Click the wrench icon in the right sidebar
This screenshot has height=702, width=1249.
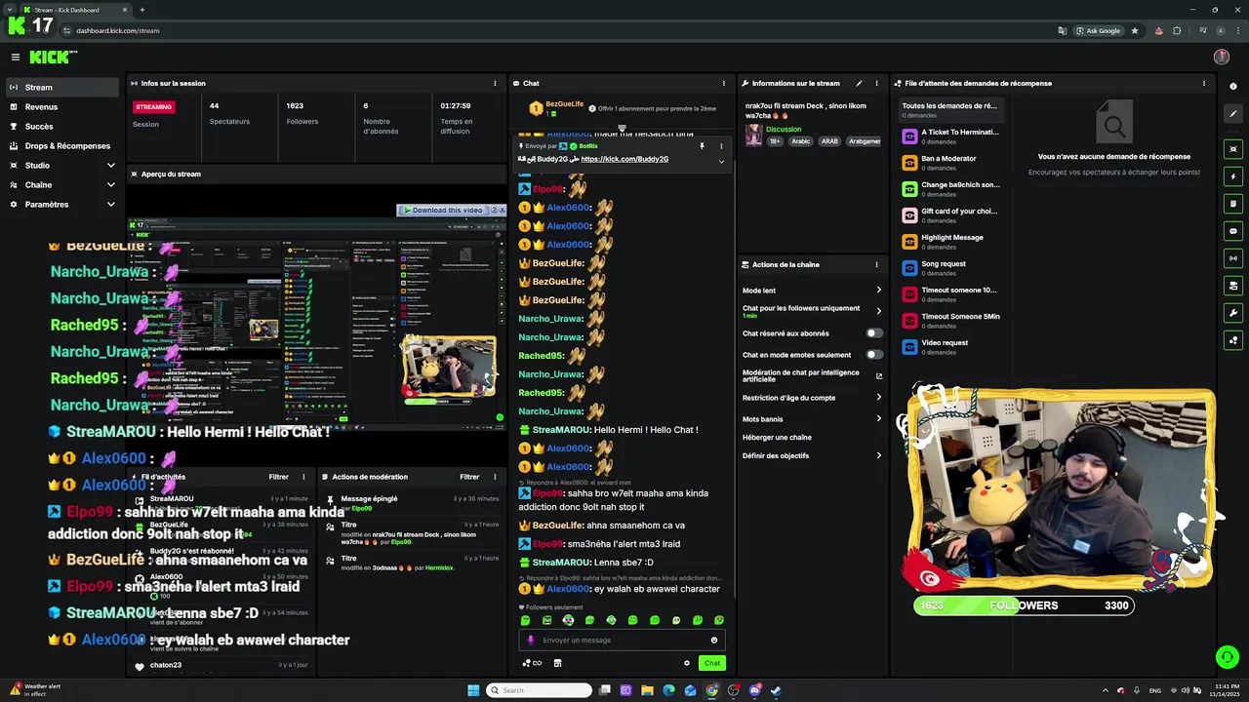(1233, 313)
